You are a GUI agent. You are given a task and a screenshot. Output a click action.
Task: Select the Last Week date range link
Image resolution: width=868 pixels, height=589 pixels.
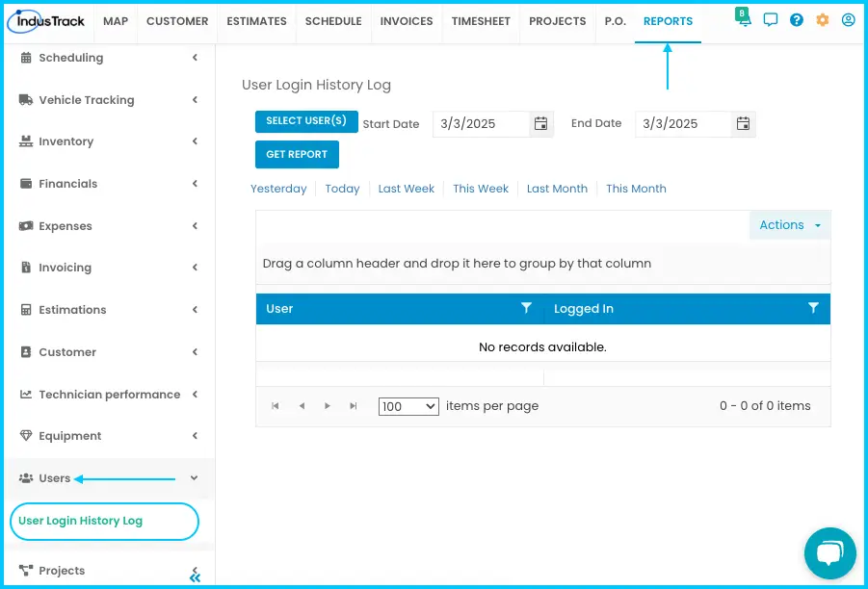click(x=407, y=189)
